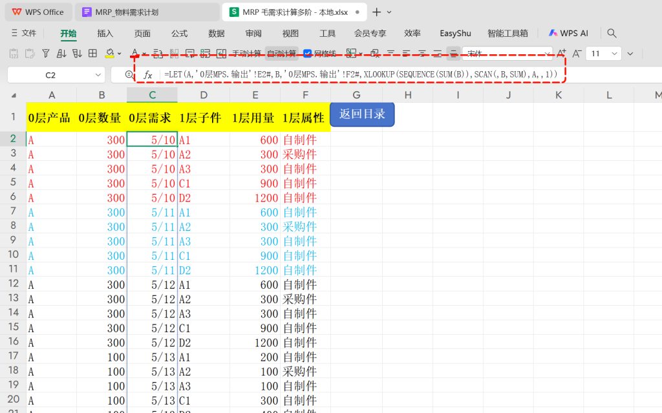Switch to automatic calculation (自动计算)
The width and height of the screenshot is (662, 413).
click(x=282, y=53)
